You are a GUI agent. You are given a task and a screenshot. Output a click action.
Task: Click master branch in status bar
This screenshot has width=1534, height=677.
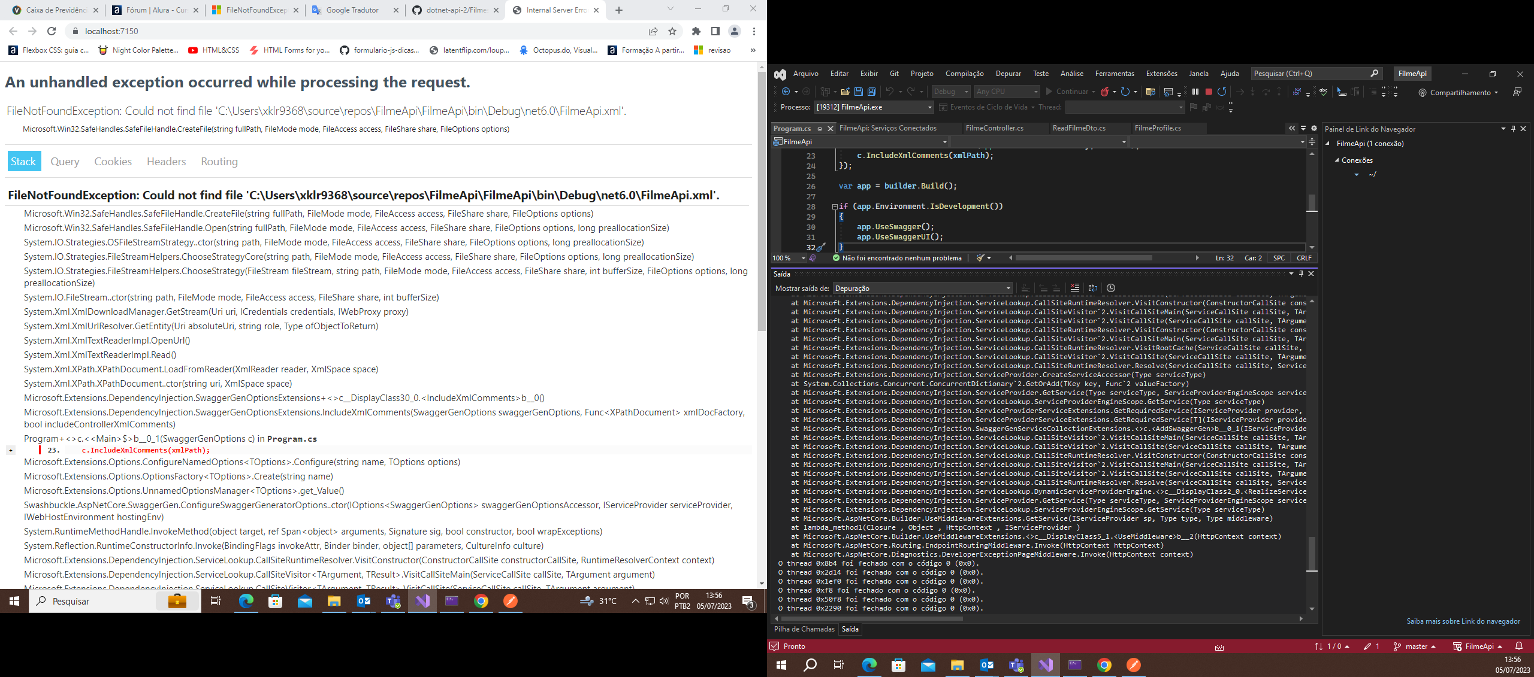coord(1415,646)
